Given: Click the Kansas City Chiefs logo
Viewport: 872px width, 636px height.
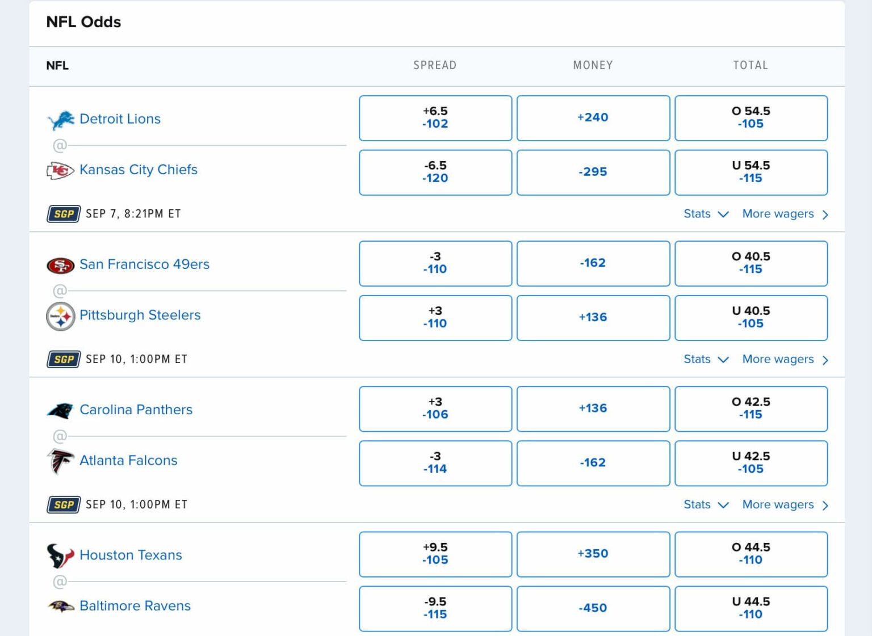Looking at the screenshot, I should point(60,170).
